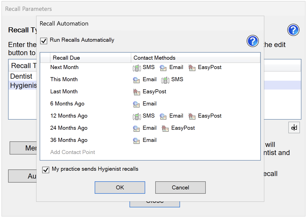Viewport: 307px width, 218px height.
Task: Click the SMS icon in Next Month row
Action: click(x=137, y=68)
